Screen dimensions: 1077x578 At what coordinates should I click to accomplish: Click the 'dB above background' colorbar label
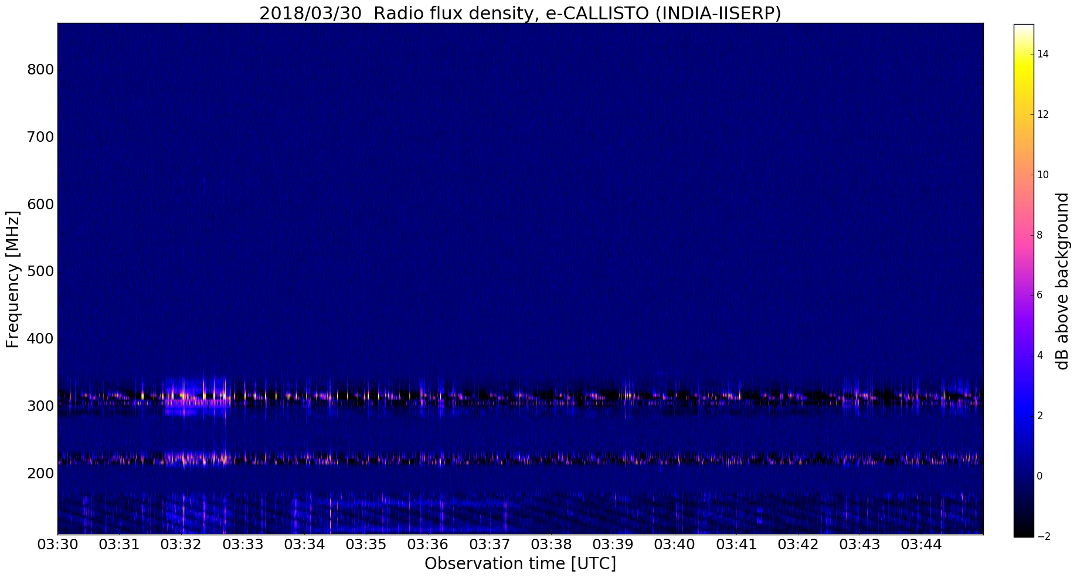(x=1062, y=281)
